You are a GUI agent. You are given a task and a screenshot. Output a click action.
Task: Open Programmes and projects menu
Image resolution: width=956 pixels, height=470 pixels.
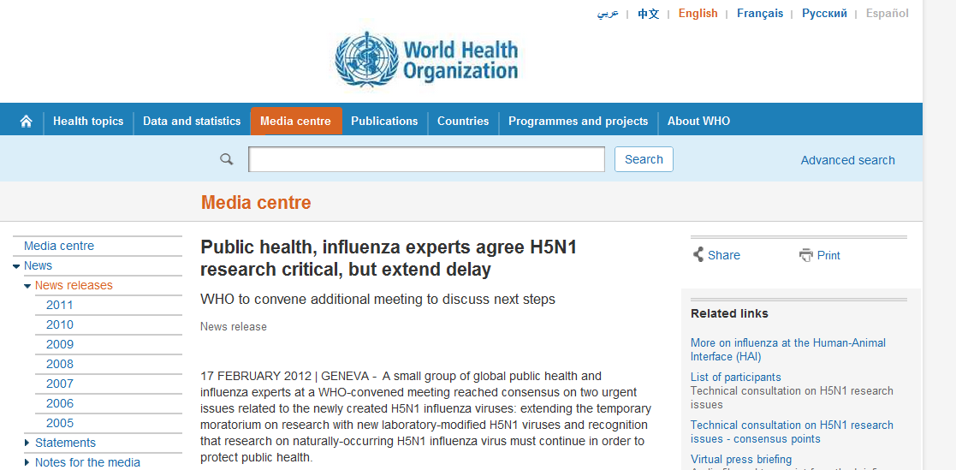[578, 122]
